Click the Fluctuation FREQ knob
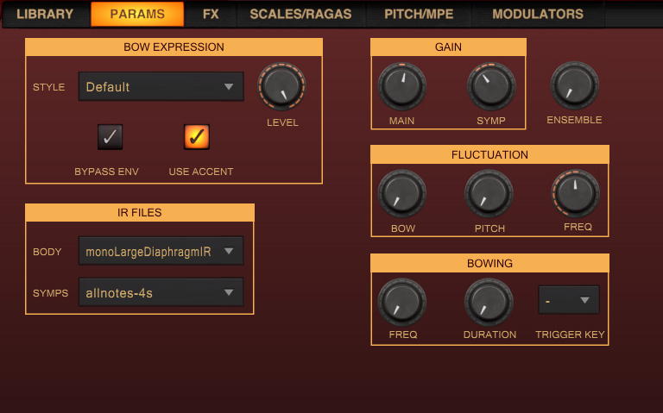 [577, 194]
